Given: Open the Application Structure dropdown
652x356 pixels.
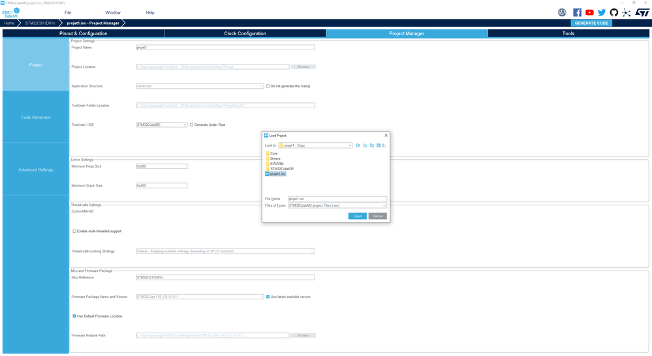Looking at the screenshot, I should 200,86.
